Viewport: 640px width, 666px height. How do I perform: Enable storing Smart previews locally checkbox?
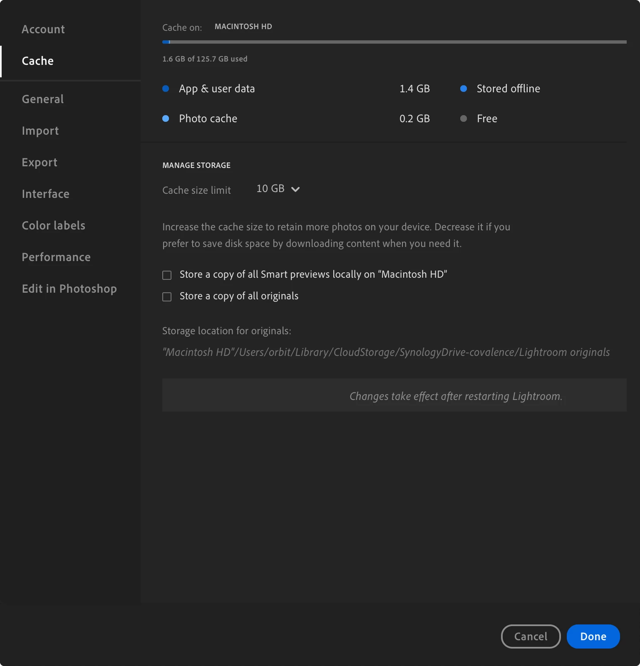(x=167, y=275)
